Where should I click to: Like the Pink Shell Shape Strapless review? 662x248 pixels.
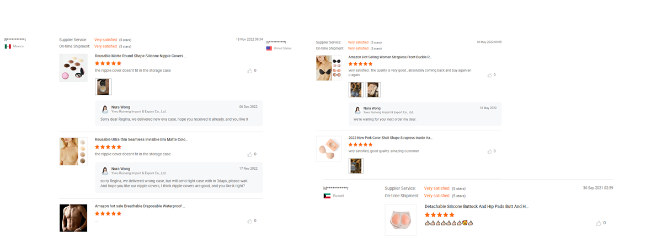click(x=489, y=151)
